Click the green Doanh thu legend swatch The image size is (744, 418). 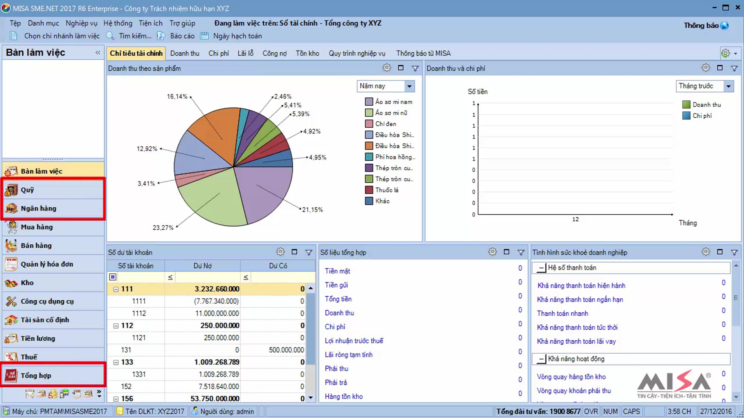coord(686,104)
